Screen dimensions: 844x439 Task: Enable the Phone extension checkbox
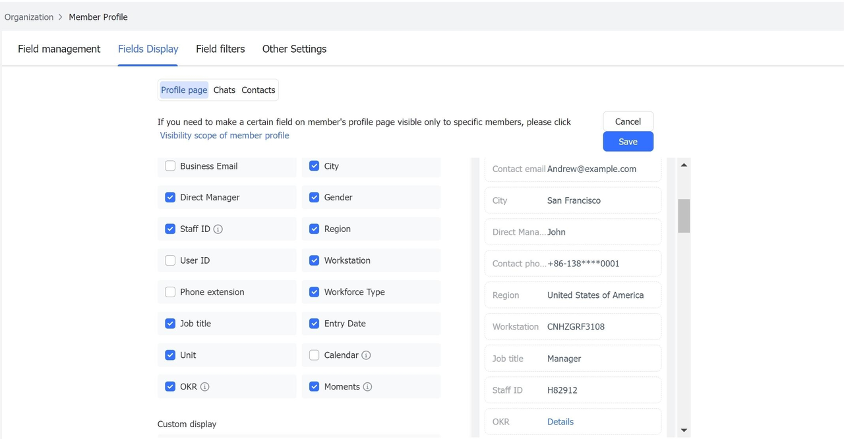coord(170,292)
